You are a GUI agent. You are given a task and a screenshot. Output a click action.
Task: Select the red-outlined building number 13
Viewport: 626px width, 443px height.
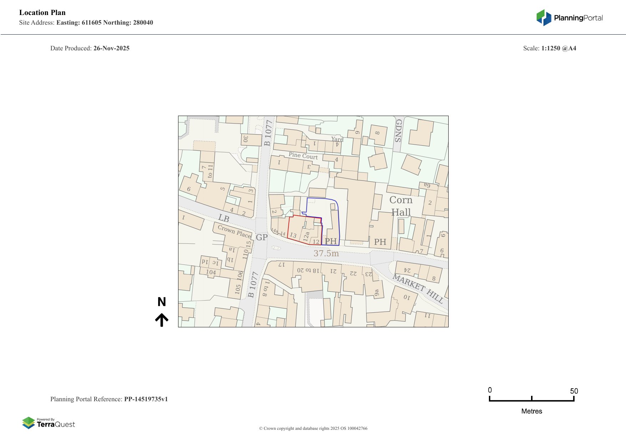tap(293, 235)
